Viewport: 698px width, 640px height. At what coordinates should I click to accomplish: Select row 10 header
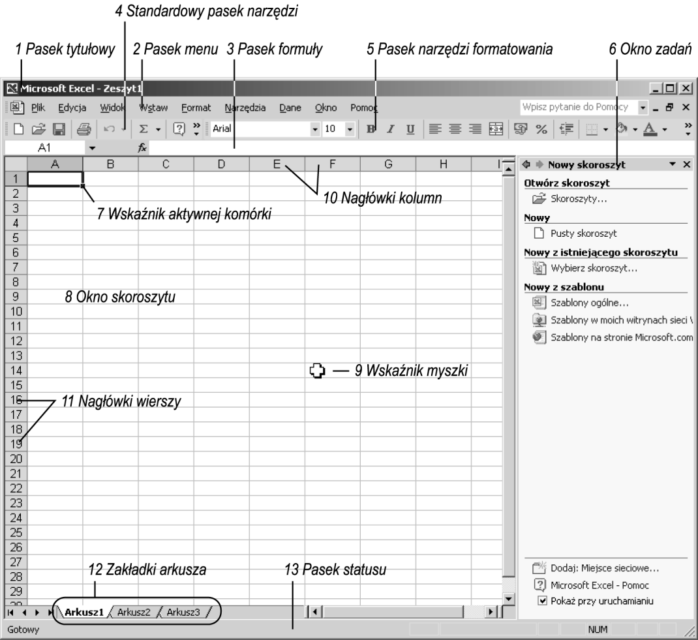16,312
